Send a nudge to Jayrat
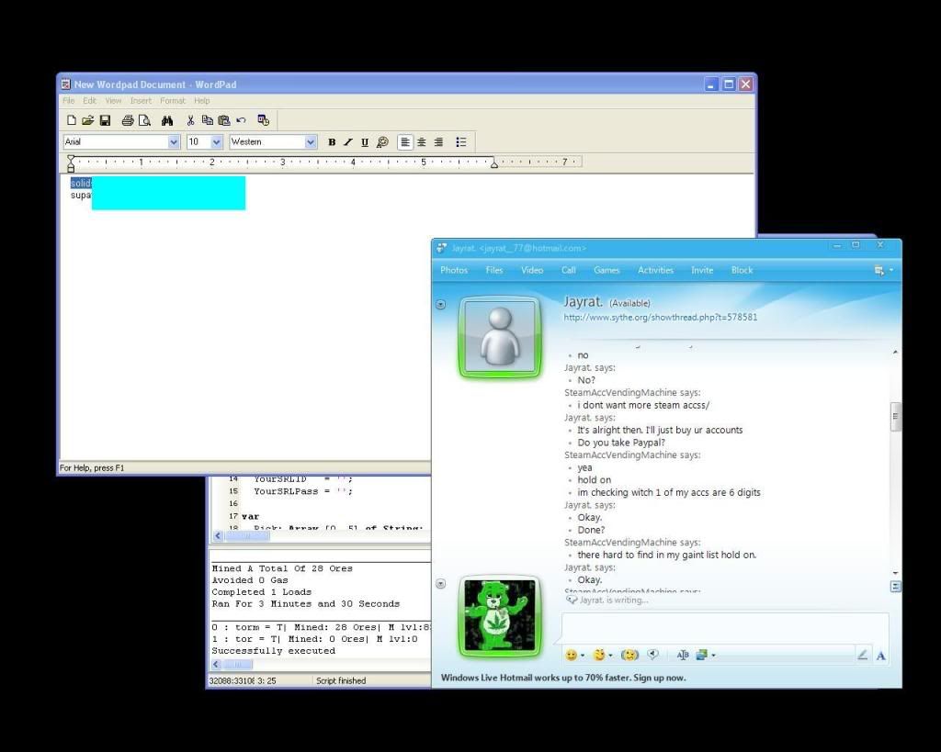Image resolution: width=941 pixels, height=752 pixels. tap(629, 655)
